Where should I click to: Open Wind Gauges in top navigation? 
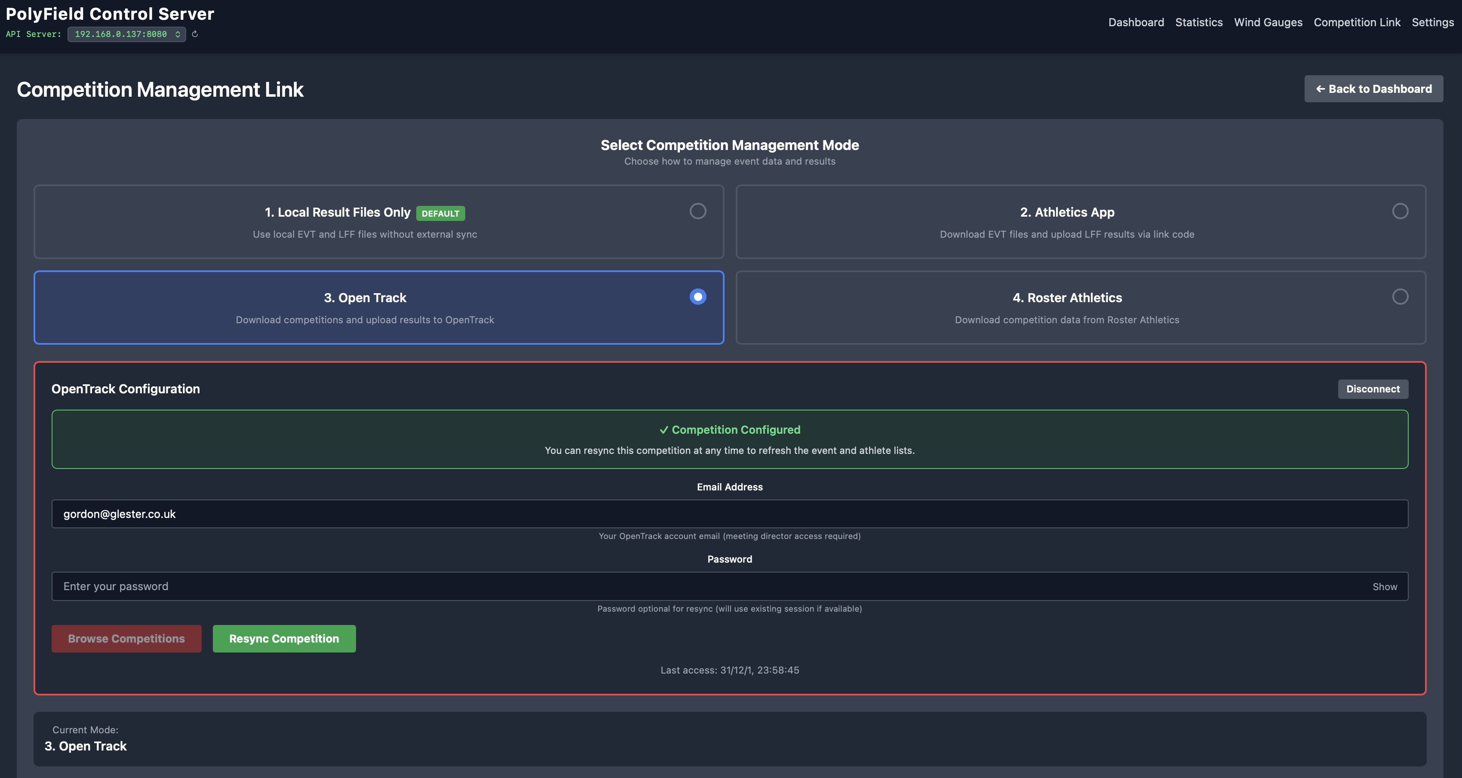coord(1268,22)
